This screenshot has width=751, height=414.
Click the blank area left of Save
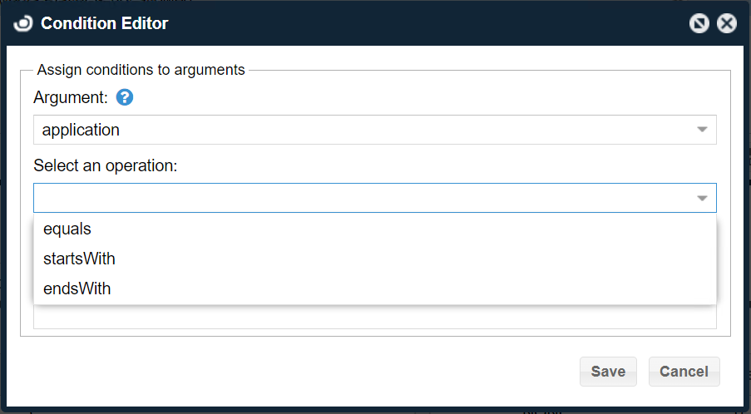click(x=333, y=372)
